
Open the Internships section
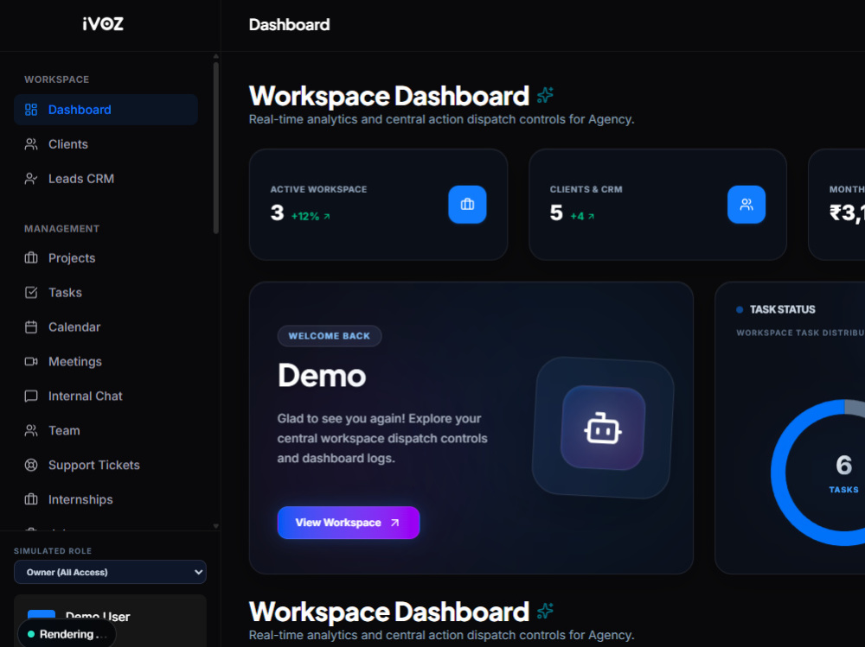point(106,499)
